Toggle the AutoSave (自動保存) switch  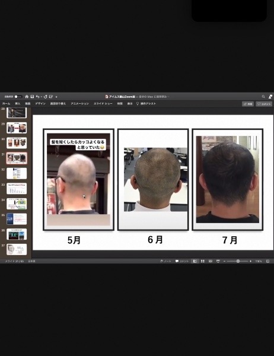[18, 97]
